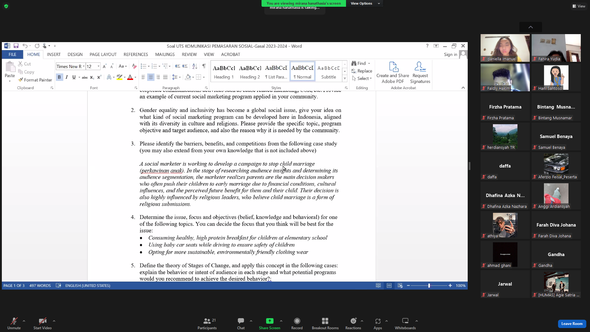The width and height of the screenshot is (590, 332).
Task: Expand the Styles gallery More arrow
Action: click(x=345, y=79)
